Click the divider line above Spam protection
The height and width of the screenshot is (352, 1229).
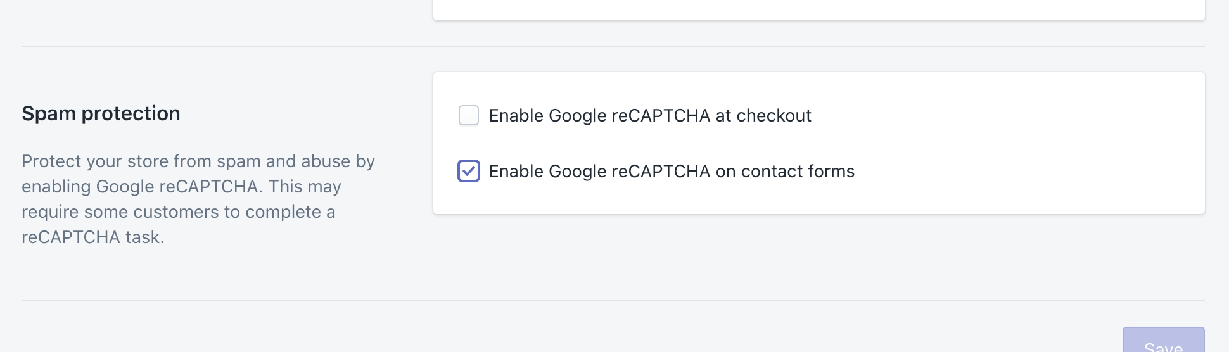click(x=613, y=46)
